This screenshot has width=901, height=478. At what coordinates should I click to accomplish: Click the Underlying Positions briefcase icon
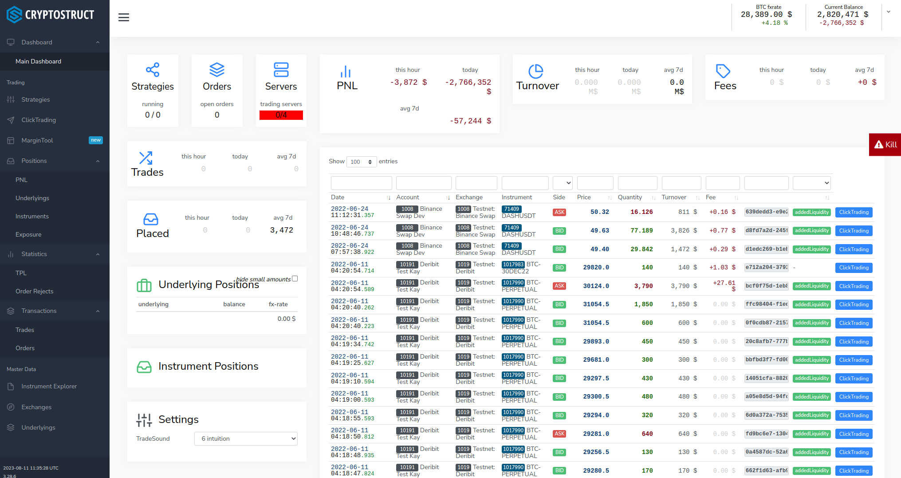click(144, 285)
